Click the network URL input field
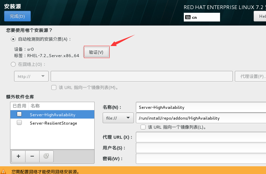The height and width of the screenshot is (174, 266). [142, 76]
